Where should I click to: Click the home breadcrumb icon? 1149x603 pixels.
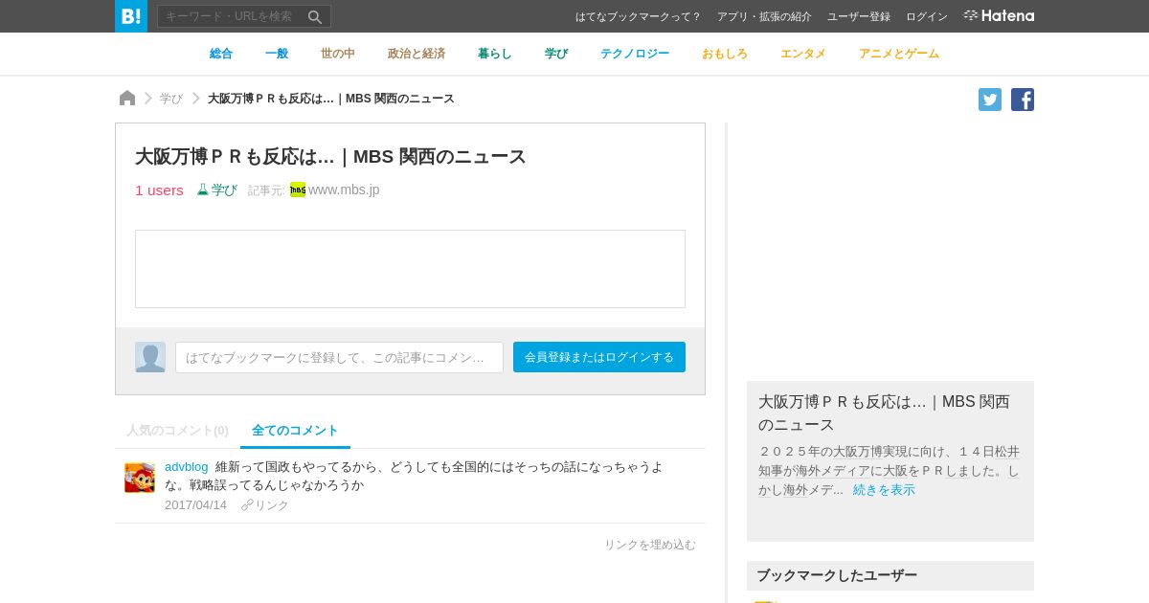[x=127, y=98]
